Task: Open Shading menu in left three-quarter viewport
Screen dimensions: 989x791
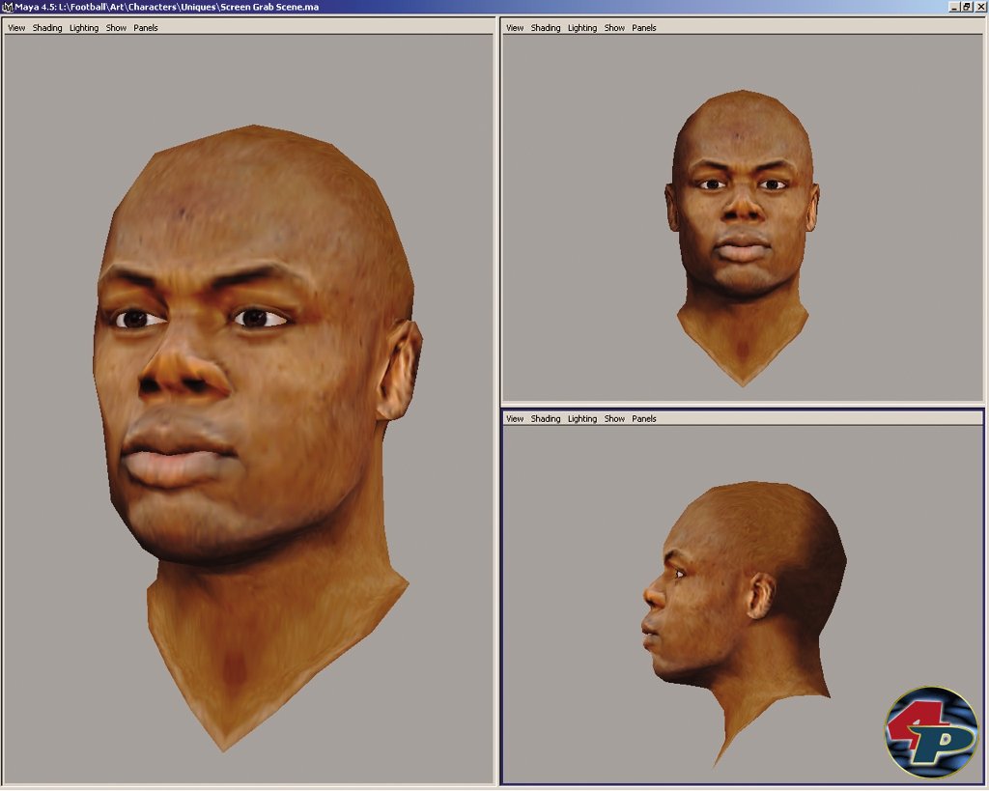Action: (47, 28)
